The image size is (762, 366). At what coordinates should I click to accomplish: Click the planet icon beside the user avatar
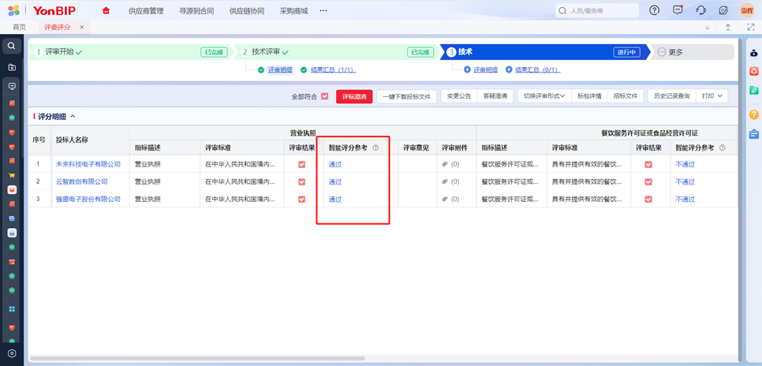tap(723, 10)
